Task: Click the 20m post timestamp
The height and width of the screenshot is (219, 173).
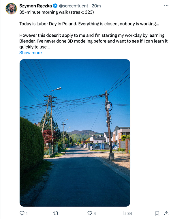Action: coord(96,6)
